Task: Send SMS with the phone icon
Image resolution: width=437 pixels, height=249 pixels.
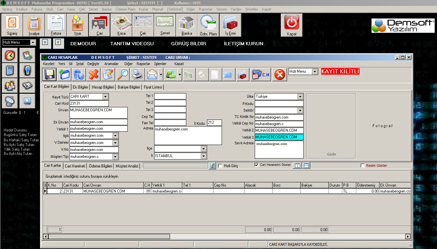Action: click(x=171, y=75)
